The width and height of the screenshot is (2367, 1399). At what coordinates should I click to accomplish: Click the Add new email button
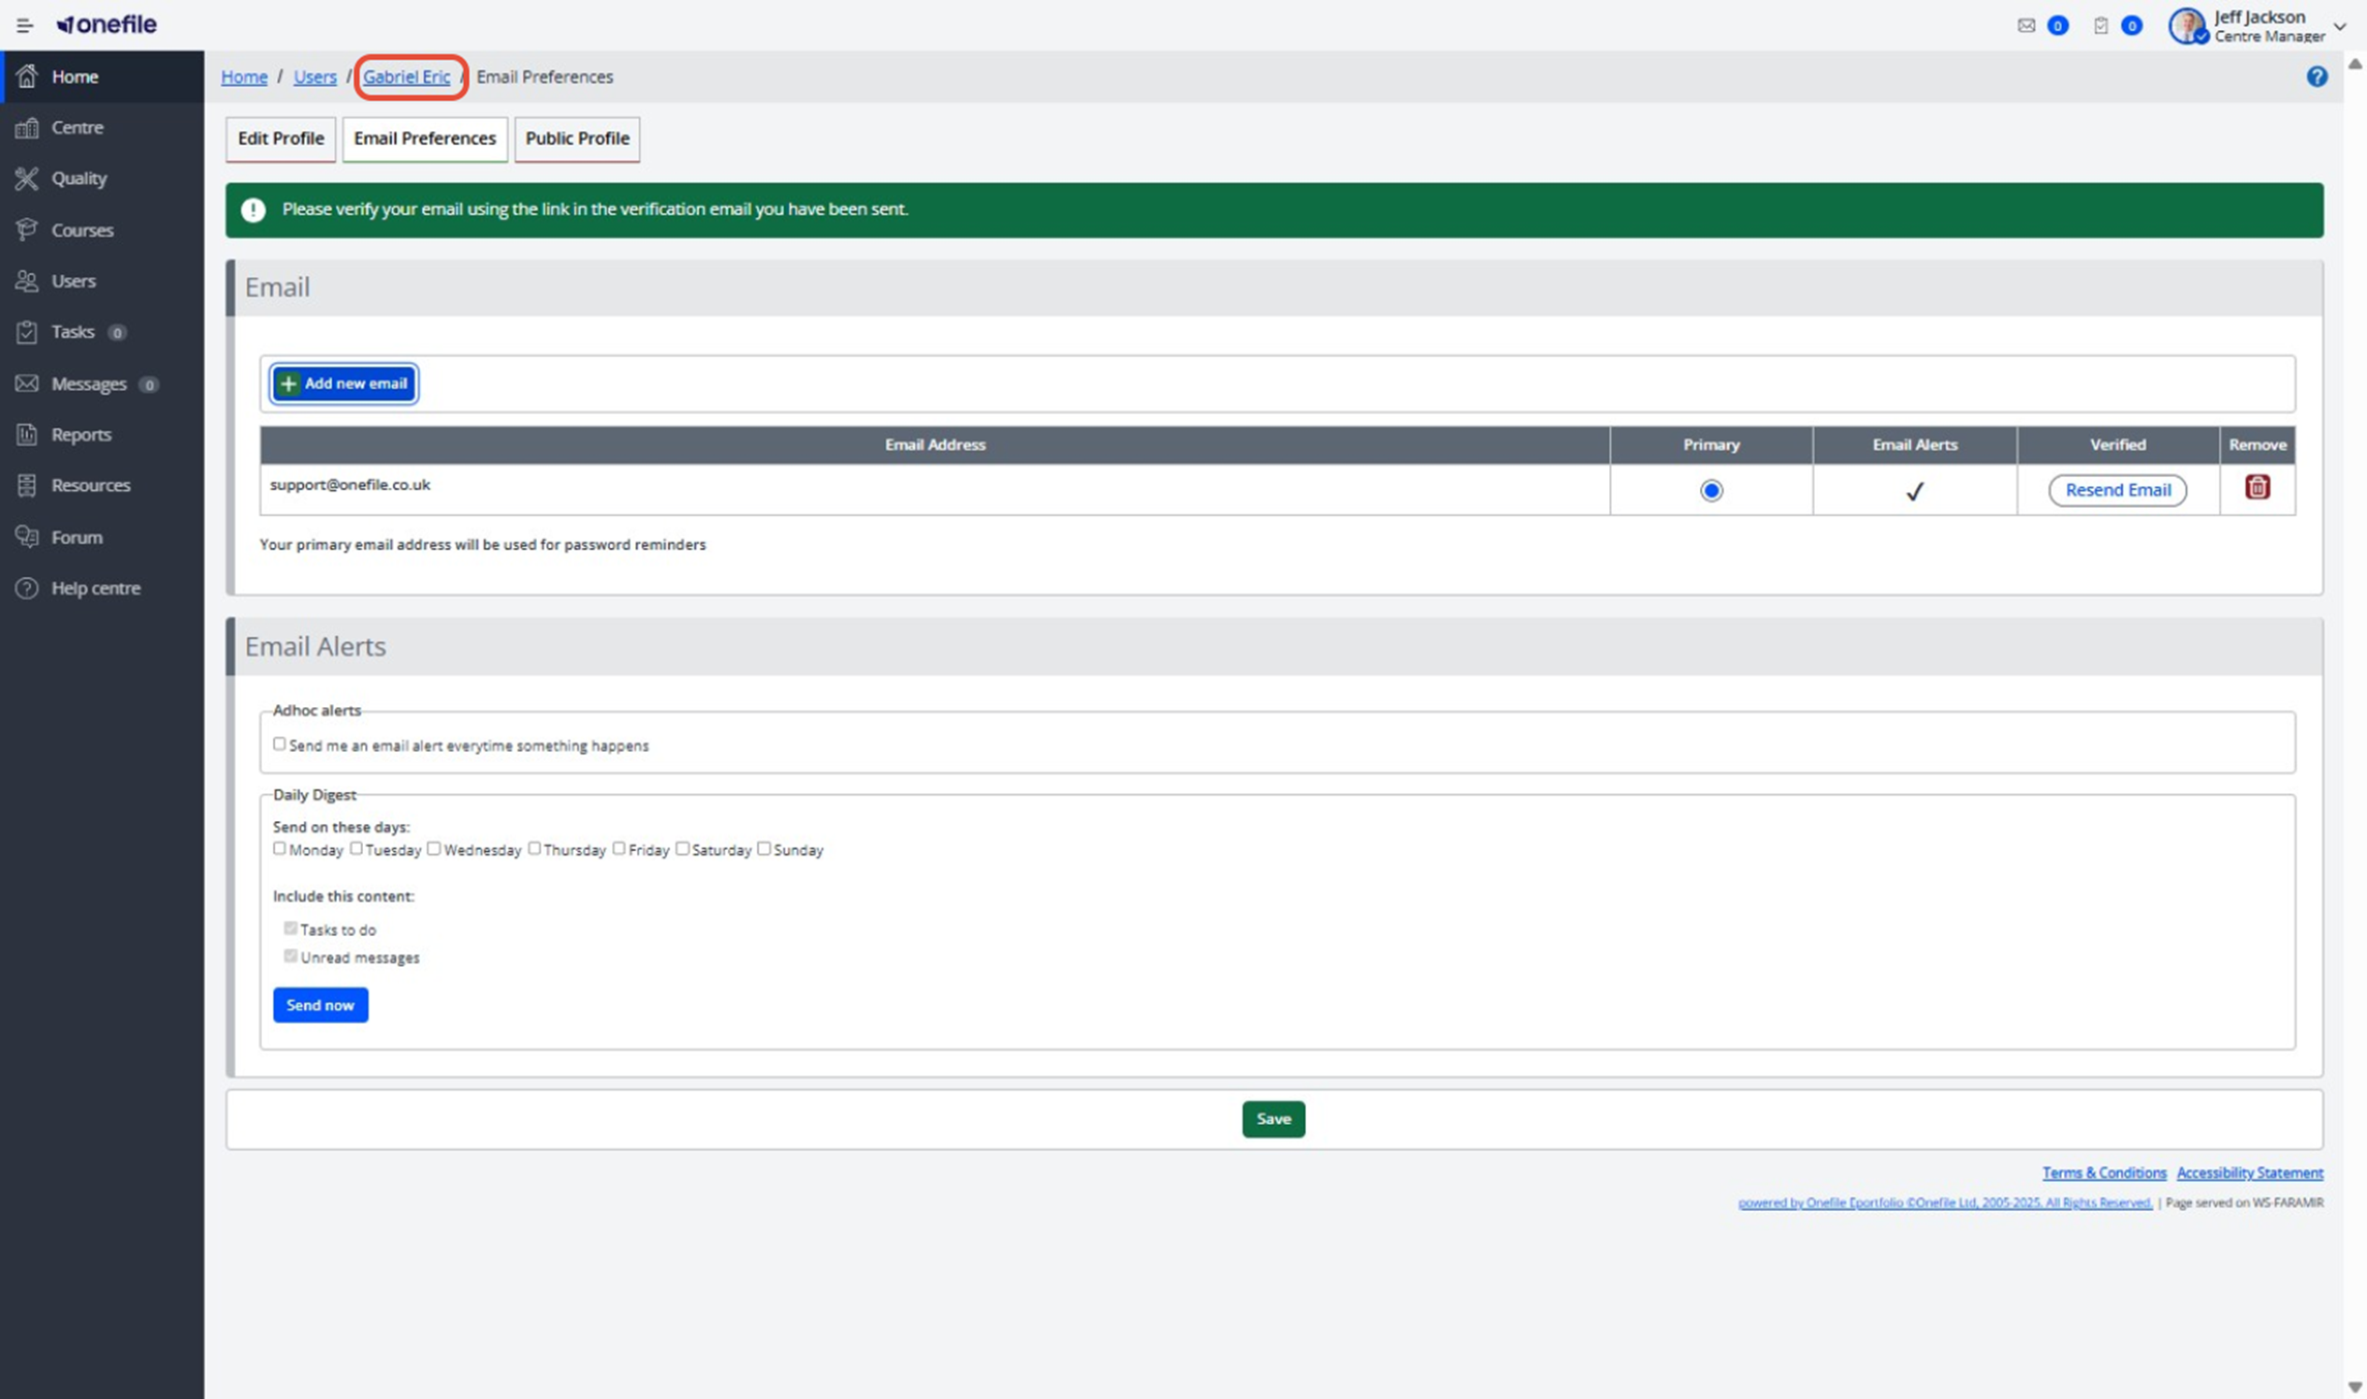tap(344, 383)
